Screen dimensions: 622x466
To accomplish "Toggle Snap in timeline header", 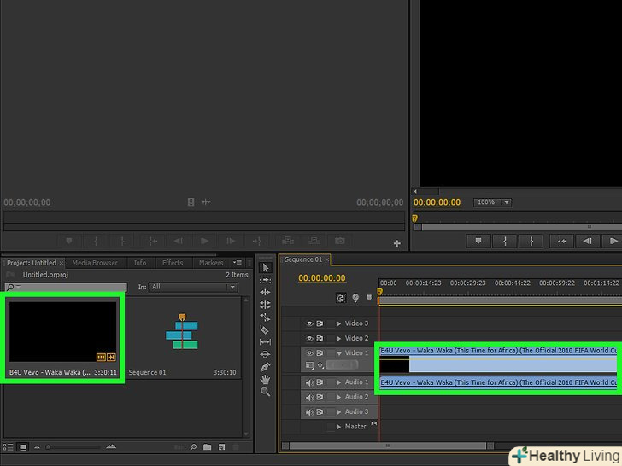I will (x=341, y=298).
